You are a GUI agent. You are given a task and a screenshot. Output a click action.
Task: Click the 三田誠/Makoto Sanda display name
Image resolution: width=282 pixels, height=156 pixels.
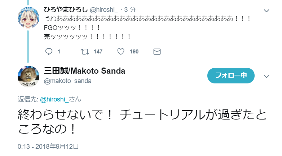click(84, 71)
